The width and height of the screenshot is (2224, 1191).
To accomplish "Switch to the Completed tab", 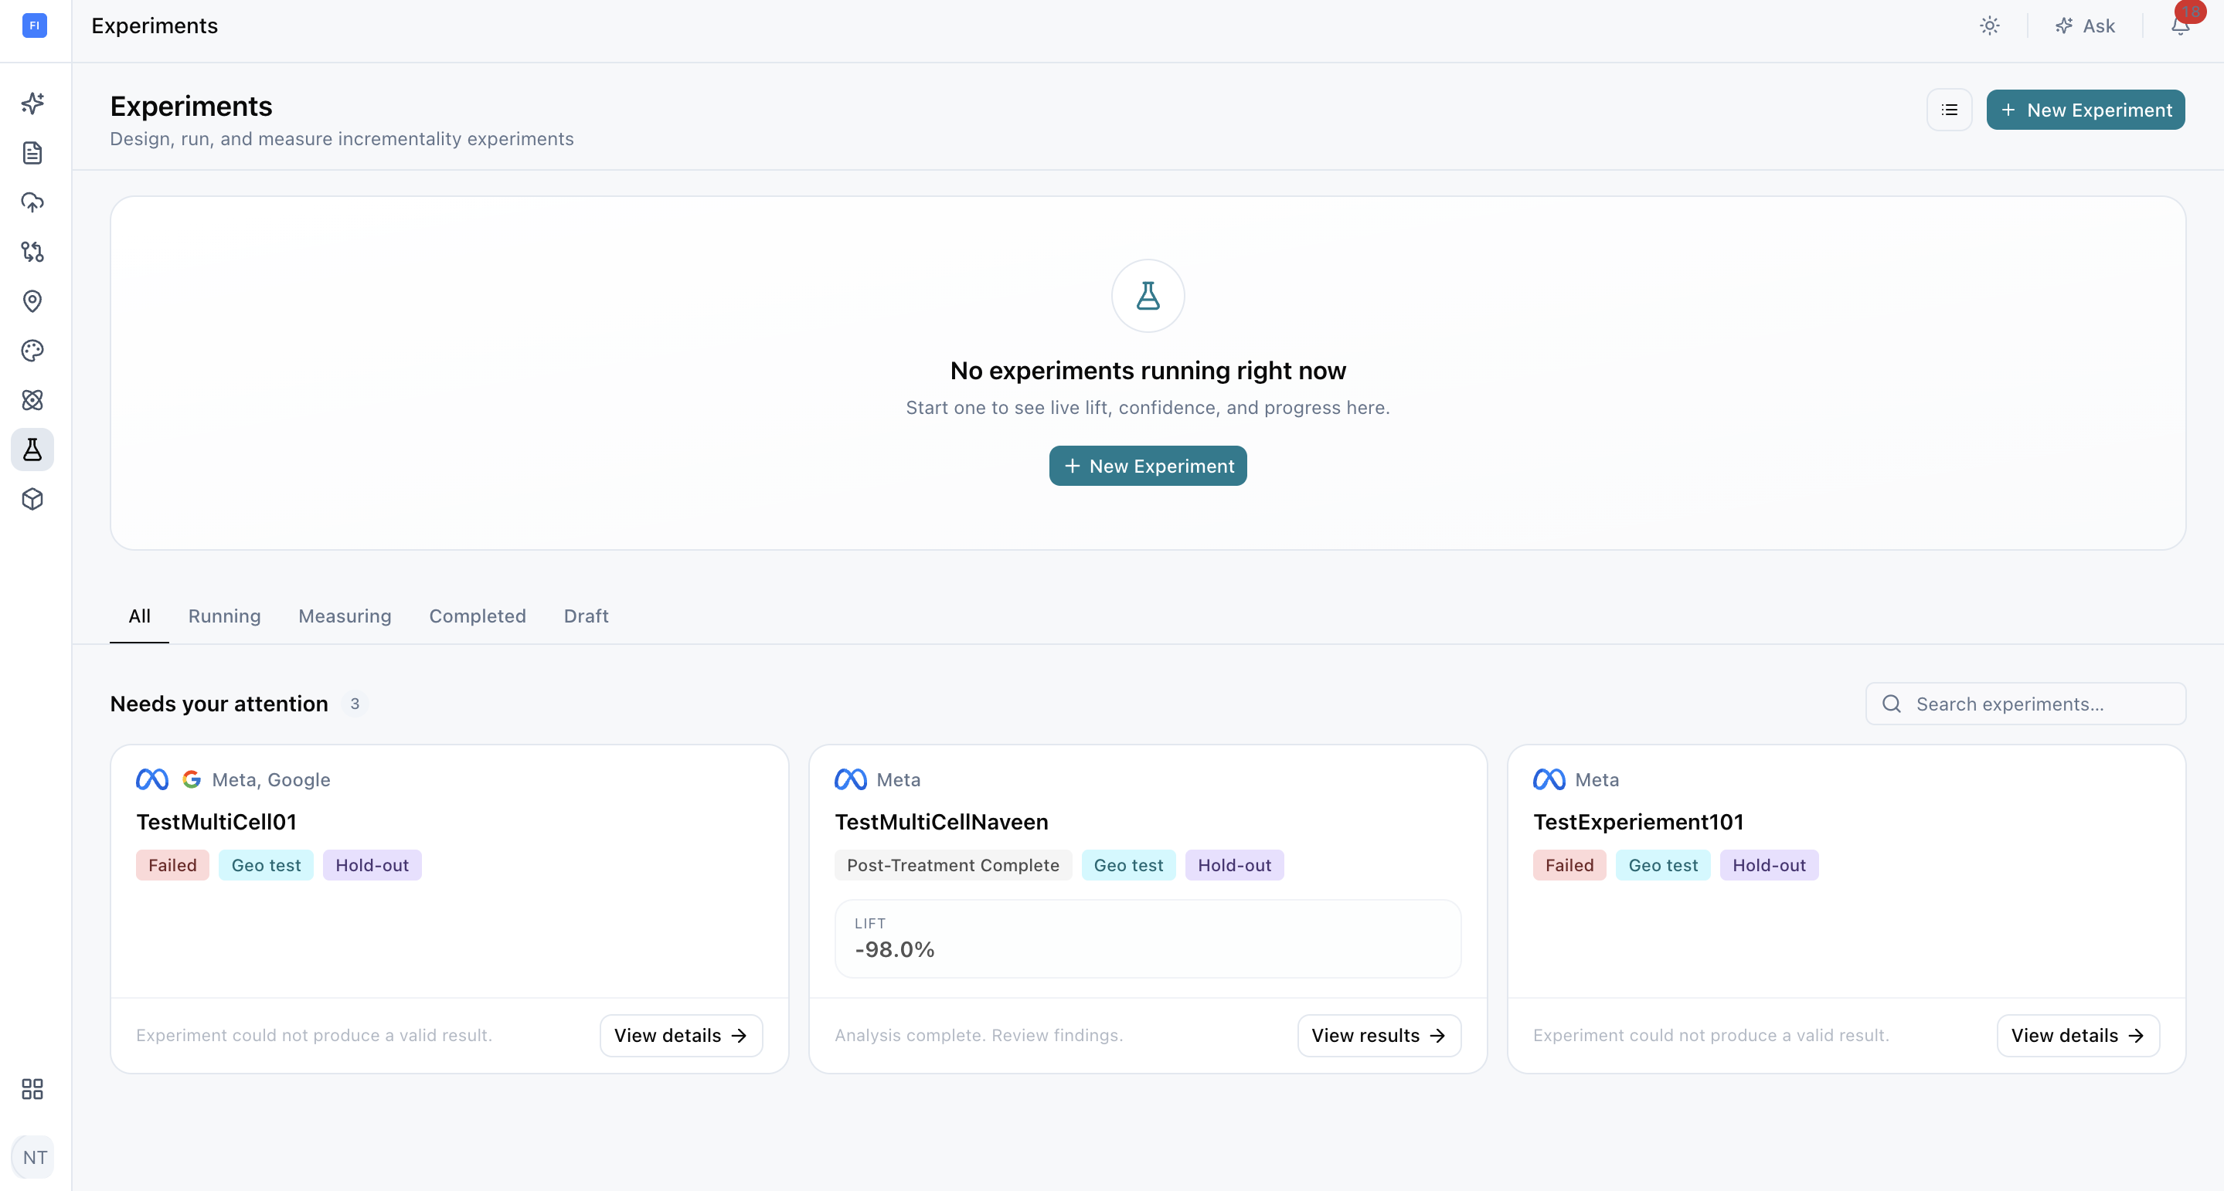I will click(x=478, y=616).
